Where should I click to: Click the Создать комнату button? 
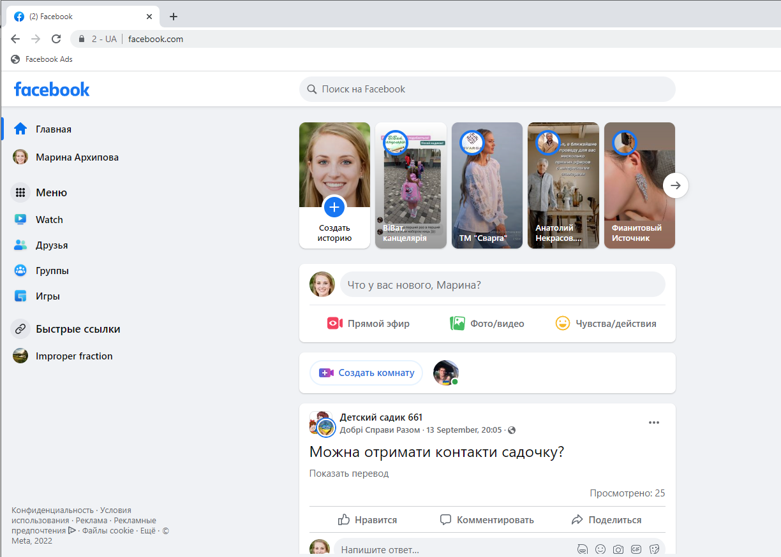point(366,373)
